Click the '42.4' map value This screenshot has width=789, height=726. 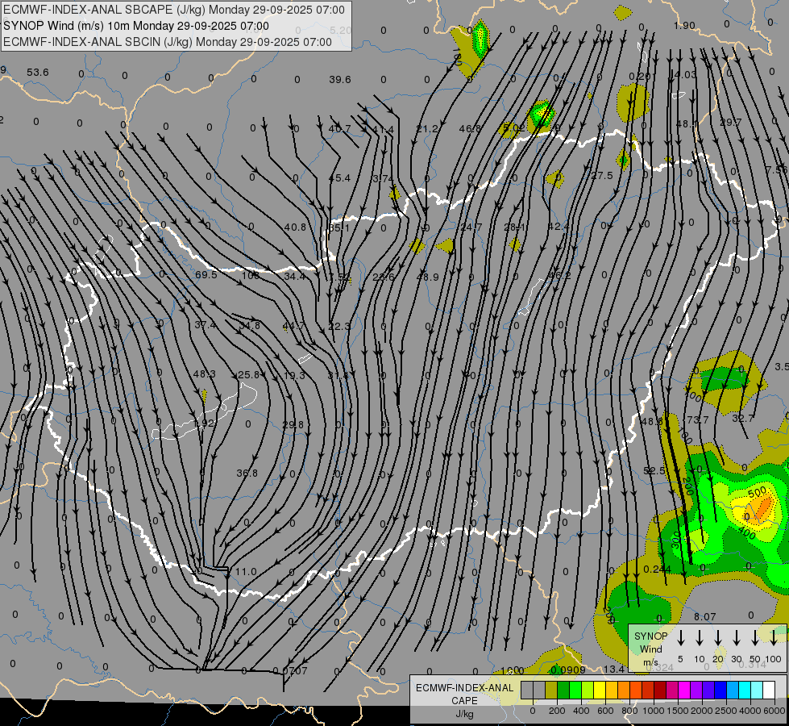559,226
